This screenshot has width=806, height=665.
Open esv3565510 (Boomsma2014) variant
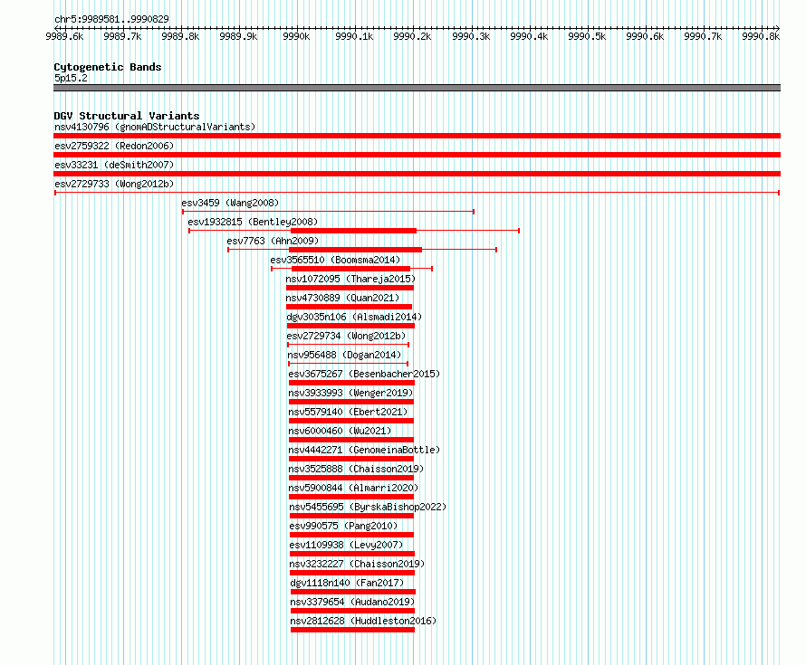335,260
